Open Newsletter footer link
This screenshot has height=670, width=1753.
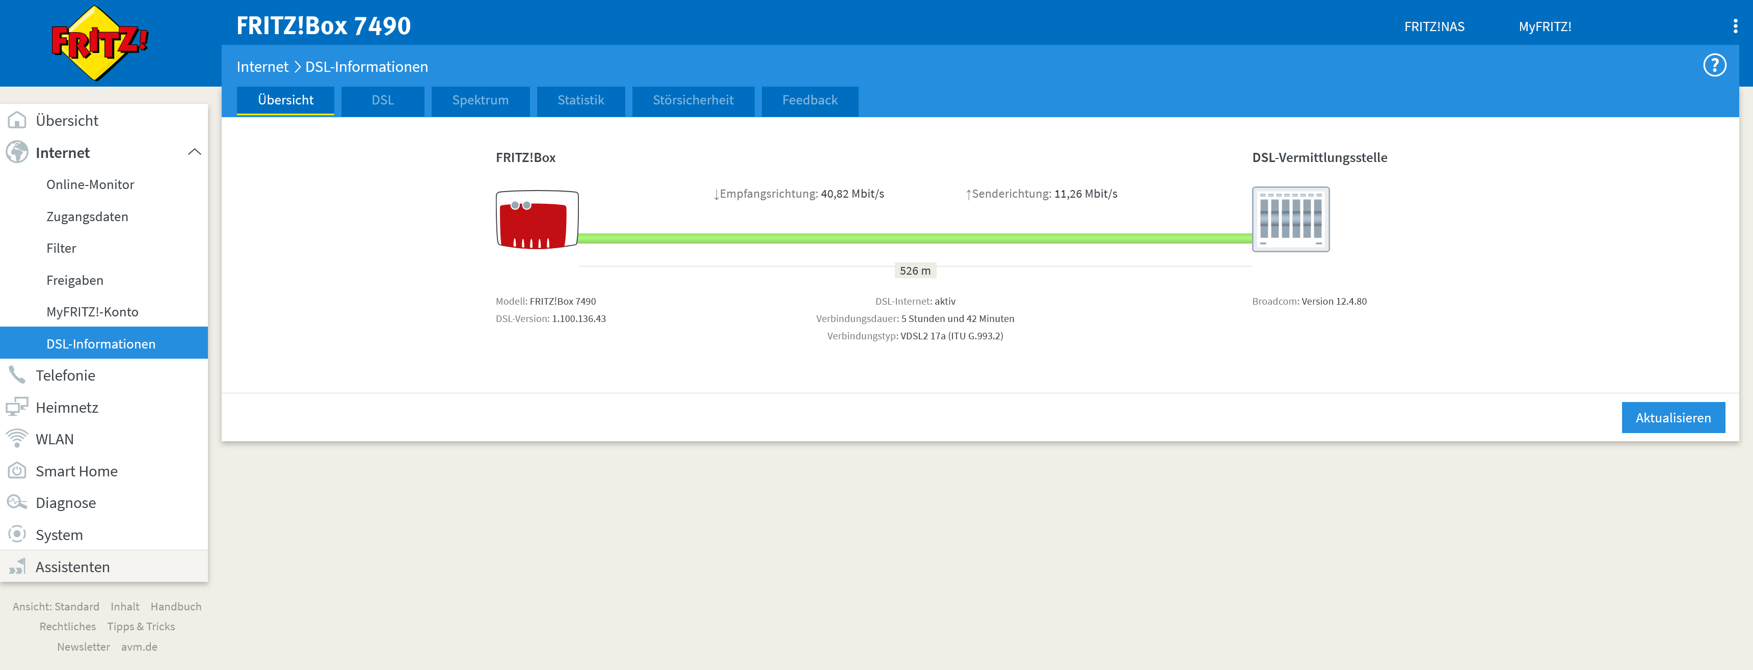click(x=83, y=647)
